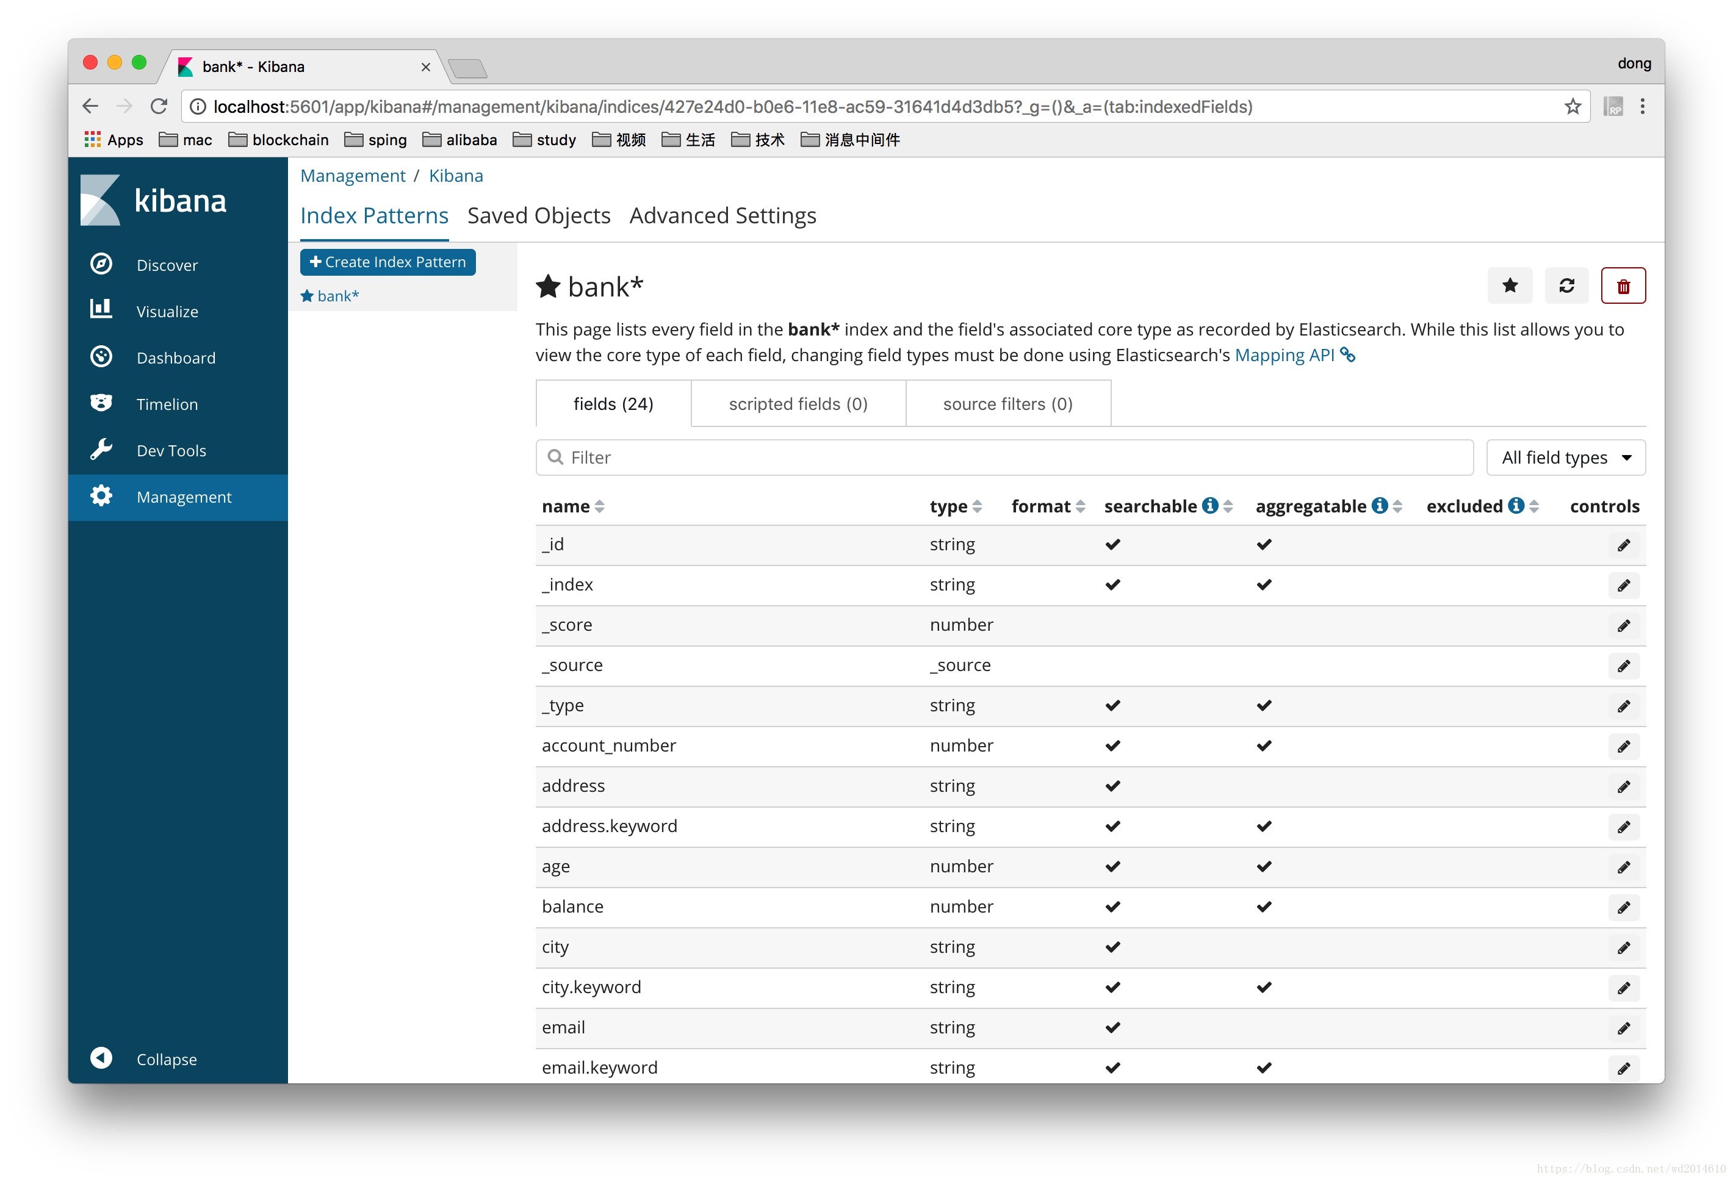Toggle the bank* index pattern star
Screen dimensions: 1733x1181
click(x=1511, y=284)
